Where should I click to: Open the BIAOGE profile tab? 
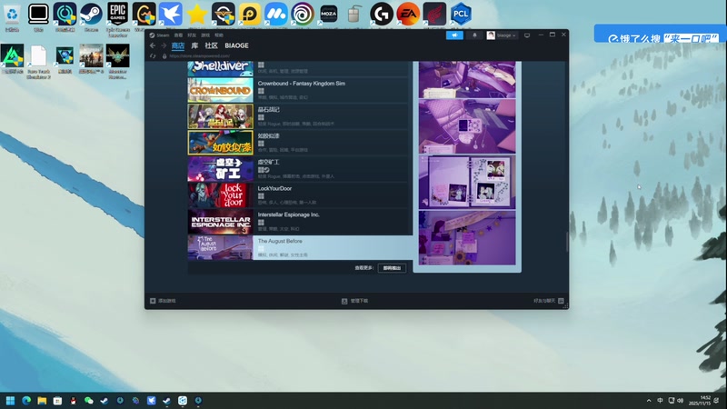tap(236, 45)
